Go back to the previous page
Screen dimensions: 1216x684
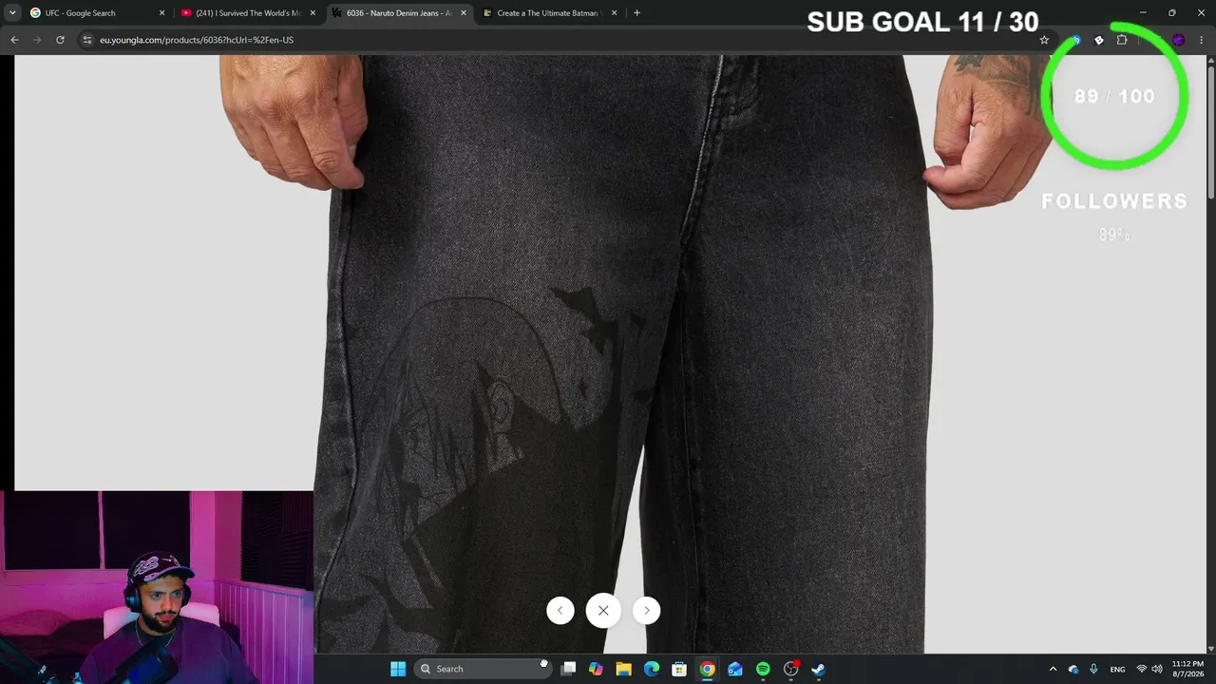click(14, 40)
